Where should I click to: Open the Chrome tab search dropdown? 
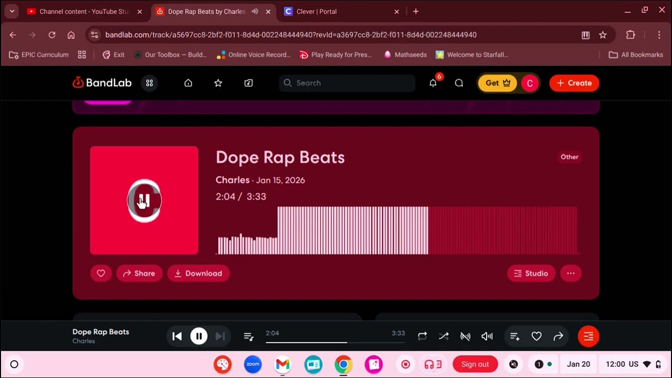12,11
